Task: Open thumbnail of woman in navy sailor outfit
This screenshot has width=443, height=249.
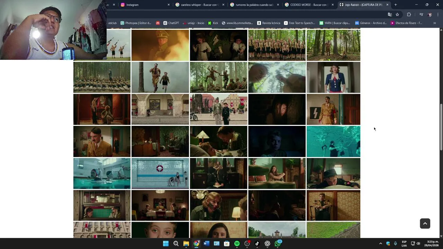Action: tap(333, 77)
